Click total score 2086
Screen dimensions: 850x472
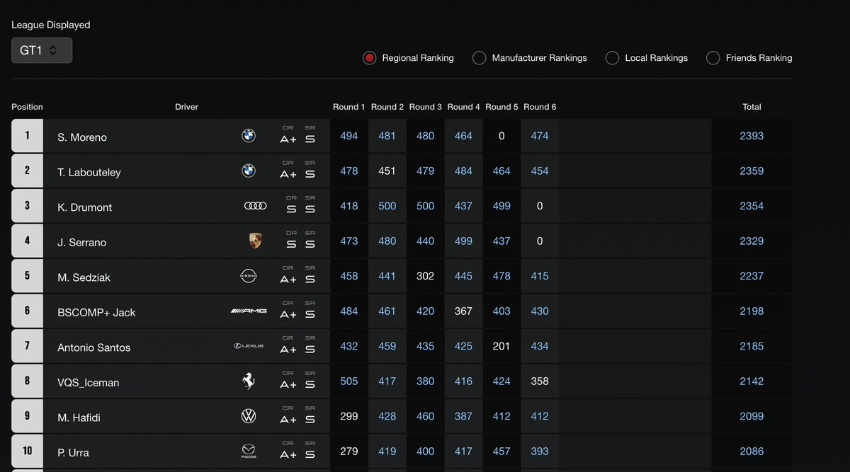tap(752, 451)
